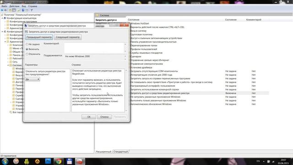Select 'Запретить использование командной строки' policy
Screen dimensions: 293x165
coord(155,89)
